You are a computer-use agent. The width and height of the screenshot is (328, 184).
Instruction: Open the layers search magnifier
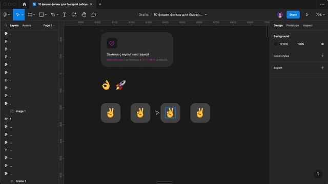click(x=6, y=26)
